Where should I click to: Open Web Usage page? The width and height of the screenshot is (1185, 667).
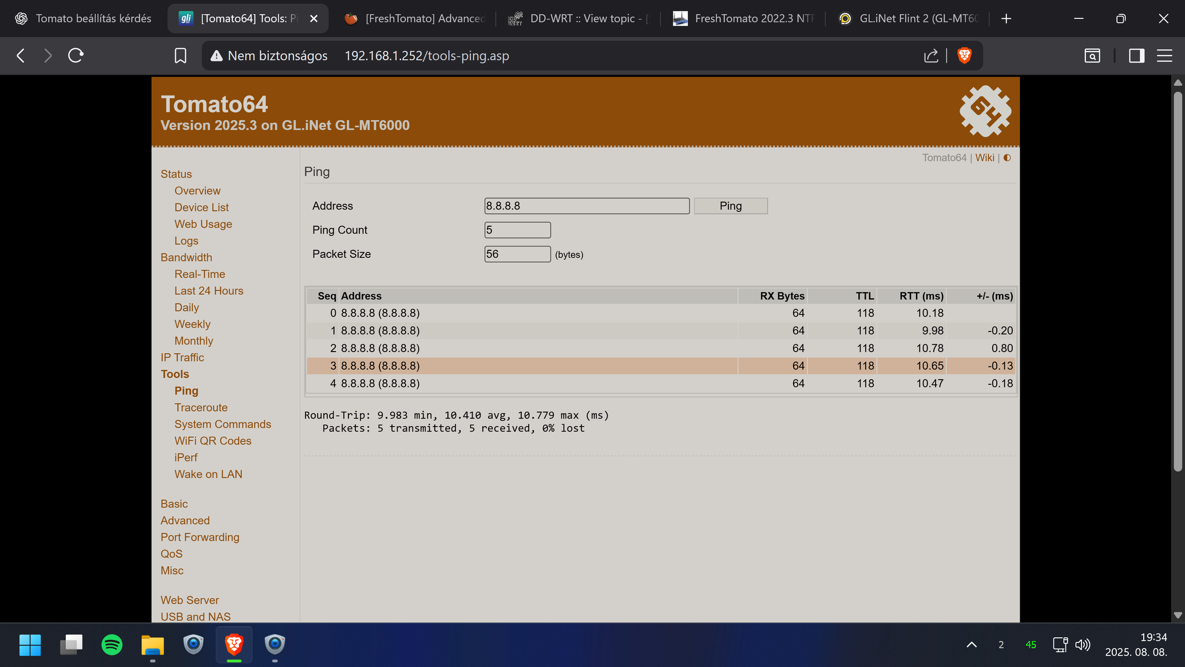(x=203, y=224)
